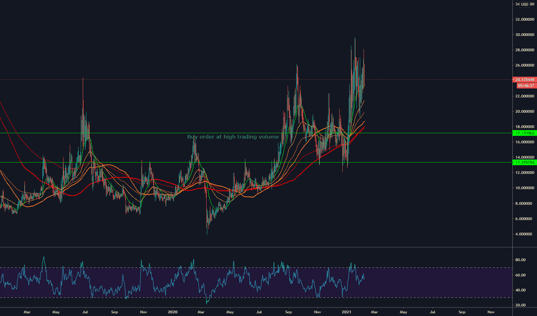Click the 18.000000 price axis label
Screen dimensions: 537x316
(525, 127)
